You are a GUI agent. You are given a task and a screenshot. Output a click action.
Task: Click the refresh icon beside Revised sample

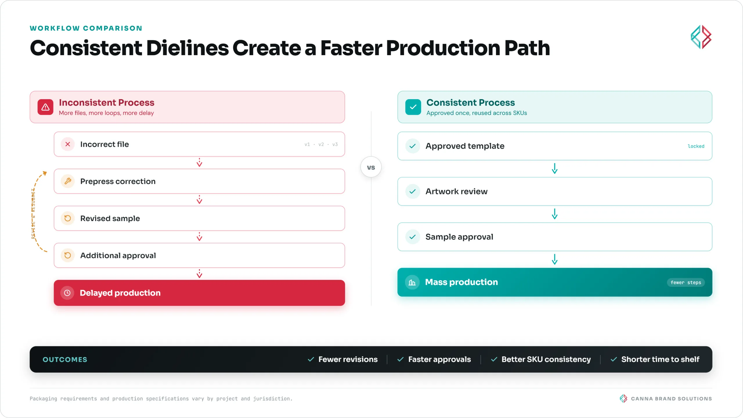coord(68,218)
